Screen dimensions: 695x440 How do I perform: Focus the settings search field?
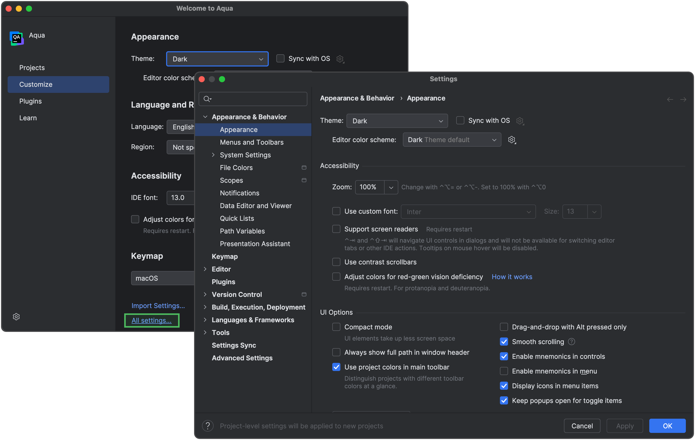pyautogui.click(x=253, y=99)
